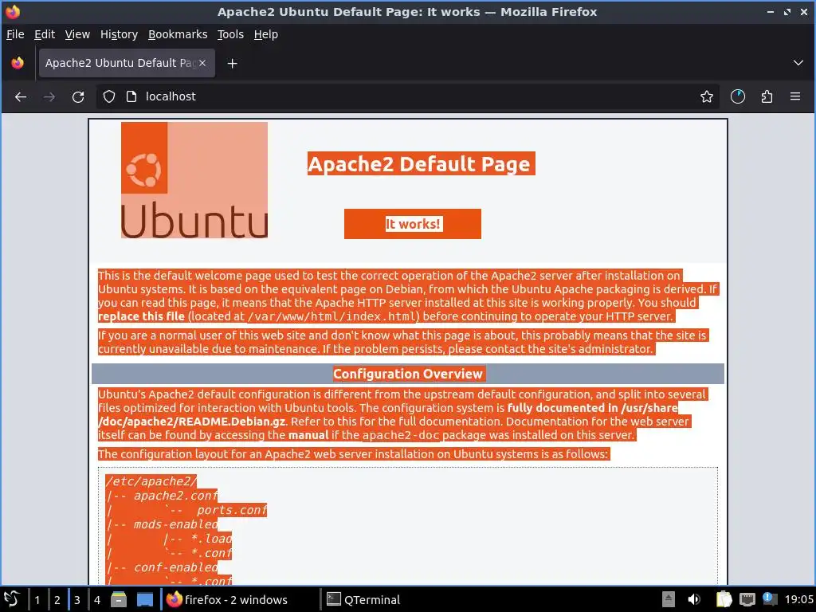The width and height of the screenshot is (816, 612).
Task: Open the Edit menu
Action: (45, 34)
